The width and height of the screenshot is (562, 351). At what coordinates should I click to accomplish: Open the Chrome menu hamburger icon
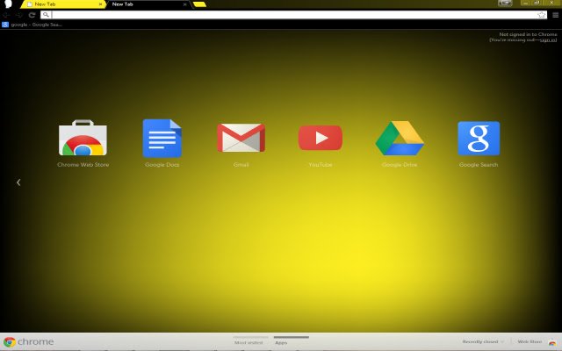pyautogui.click(x=556, y=15)
